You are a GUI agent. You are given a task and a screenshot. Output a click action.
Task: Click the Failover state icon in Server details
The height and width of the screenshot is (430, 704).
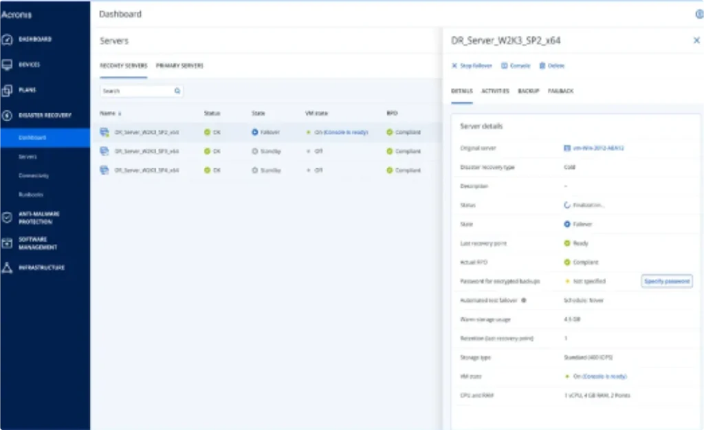(567, 224)
